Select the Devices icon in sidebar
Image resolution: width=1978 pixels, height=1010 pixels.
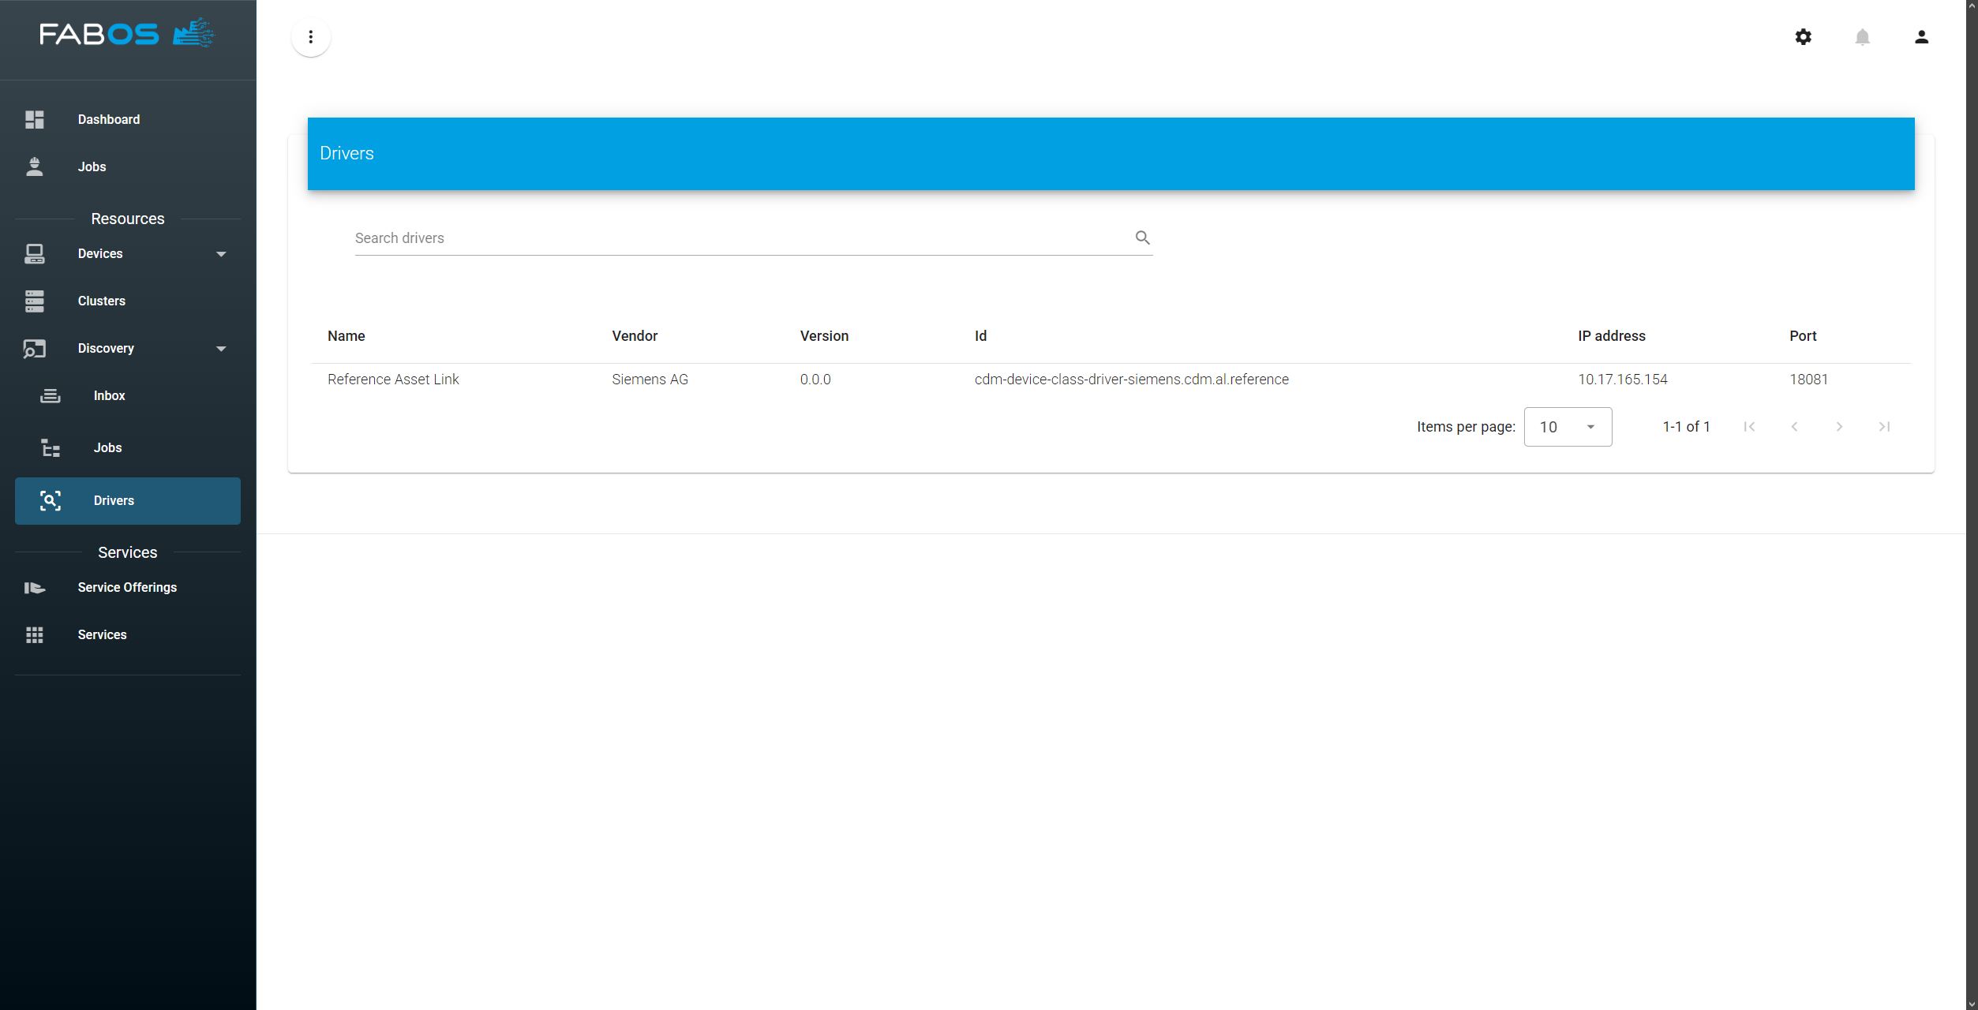pos(35,253)
